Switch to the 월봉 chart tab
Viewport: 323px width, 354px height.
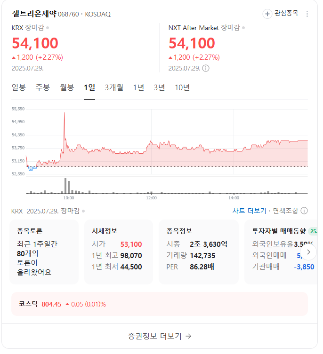pos(68,88)
